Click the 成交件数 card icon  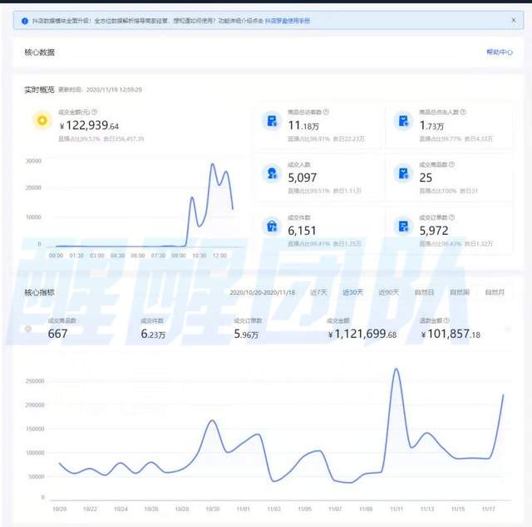(272, 225)
